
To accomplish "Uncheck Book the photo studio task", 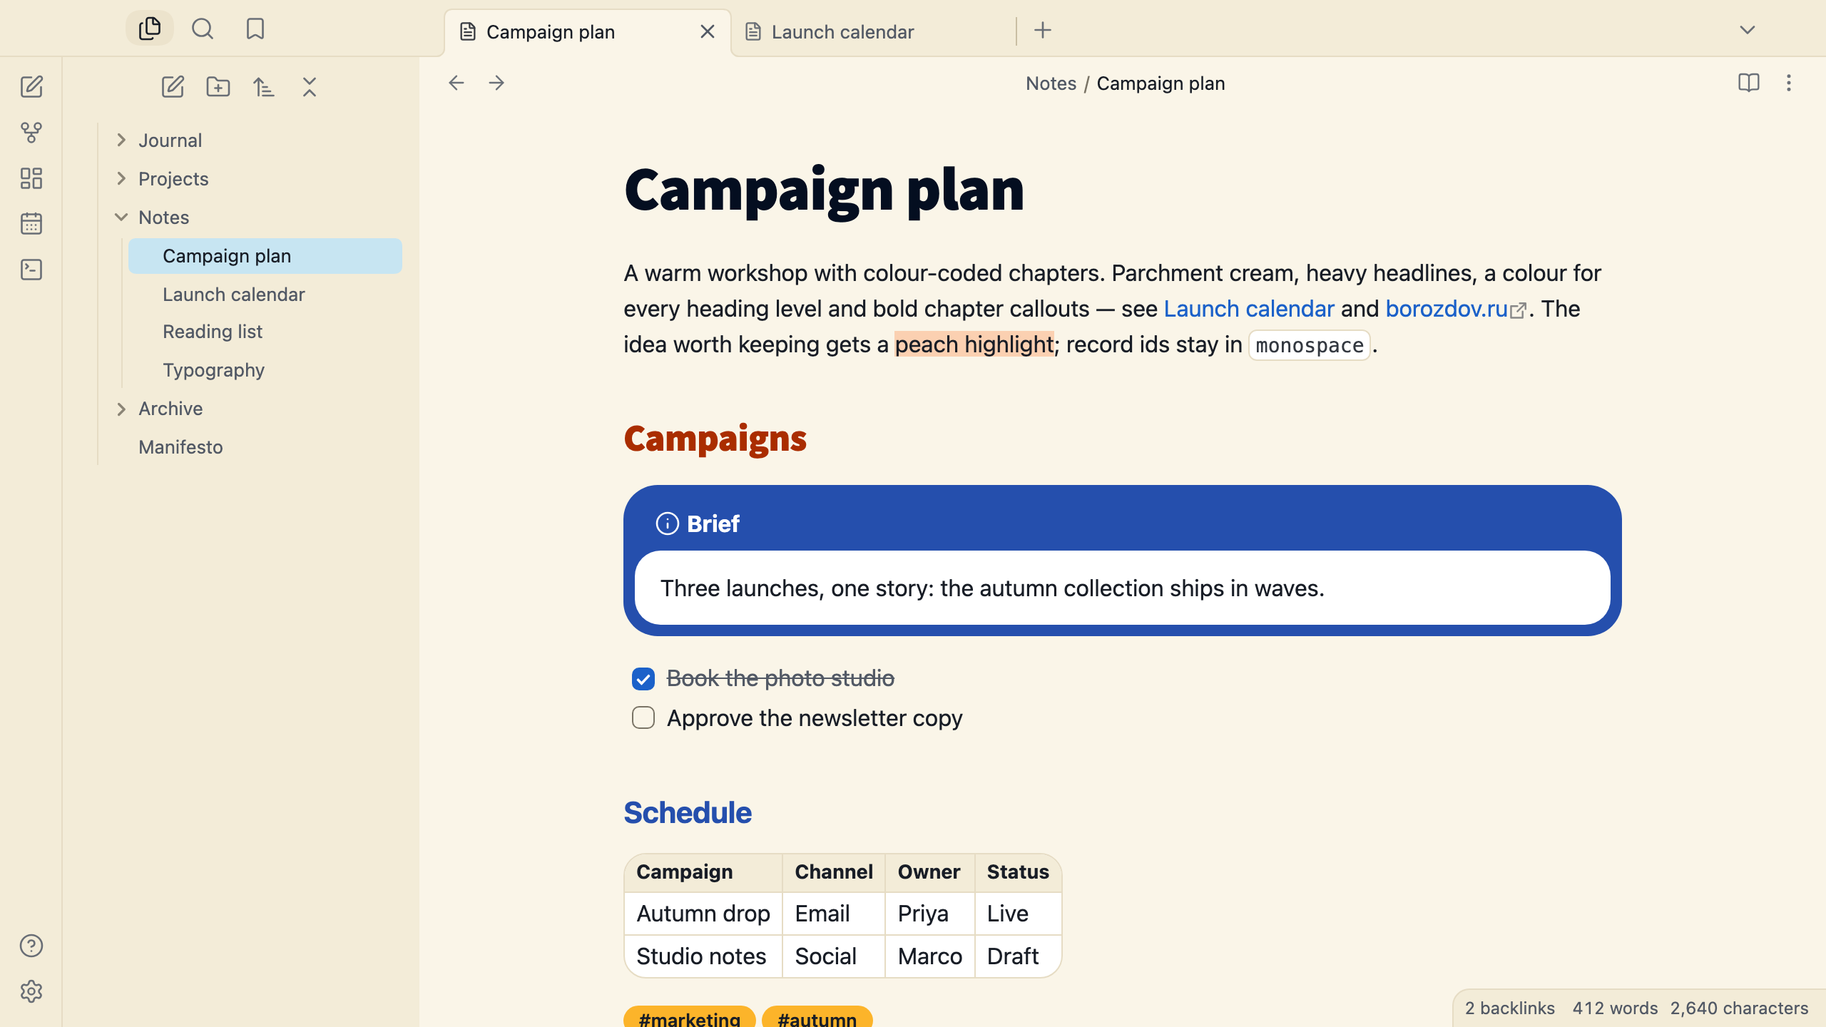I will pos(643,679).
